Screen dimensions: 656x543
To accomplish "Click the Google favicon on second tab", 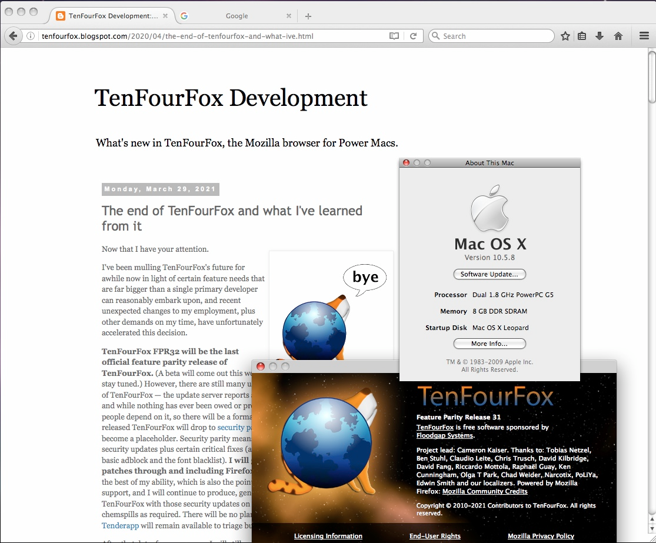I will [184, 16].
